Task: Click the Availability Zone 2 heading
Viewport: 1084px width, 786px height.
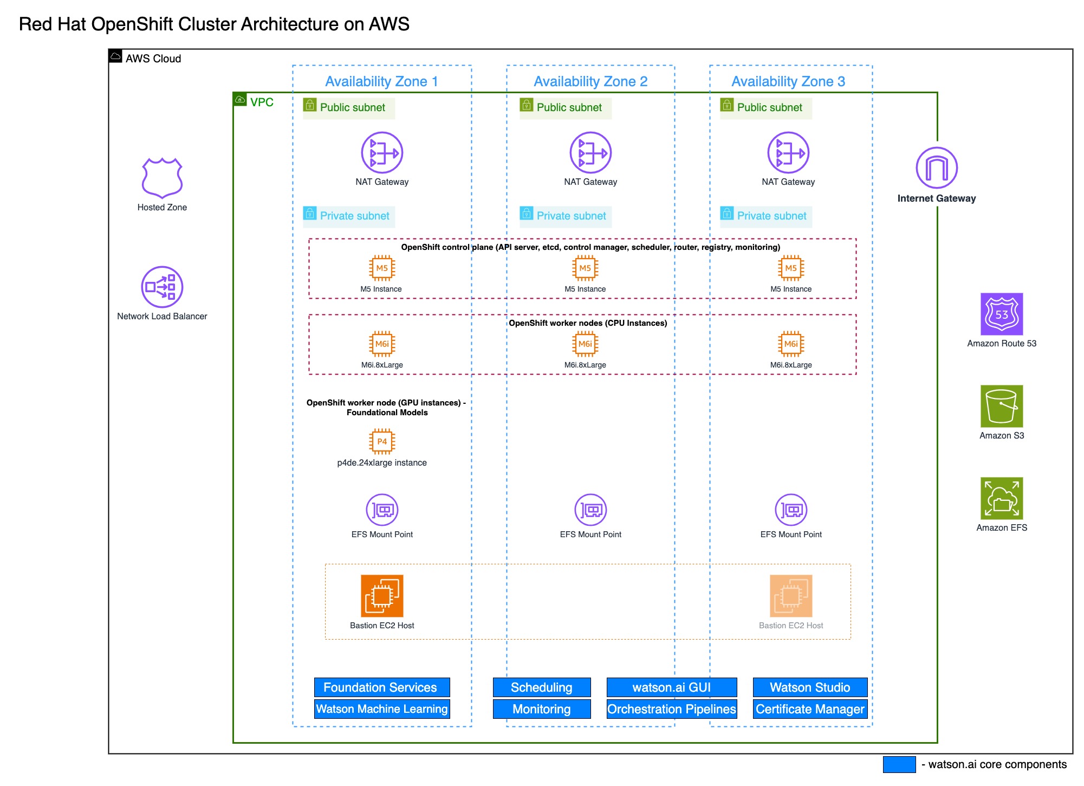Action: (x=590, y=81)
